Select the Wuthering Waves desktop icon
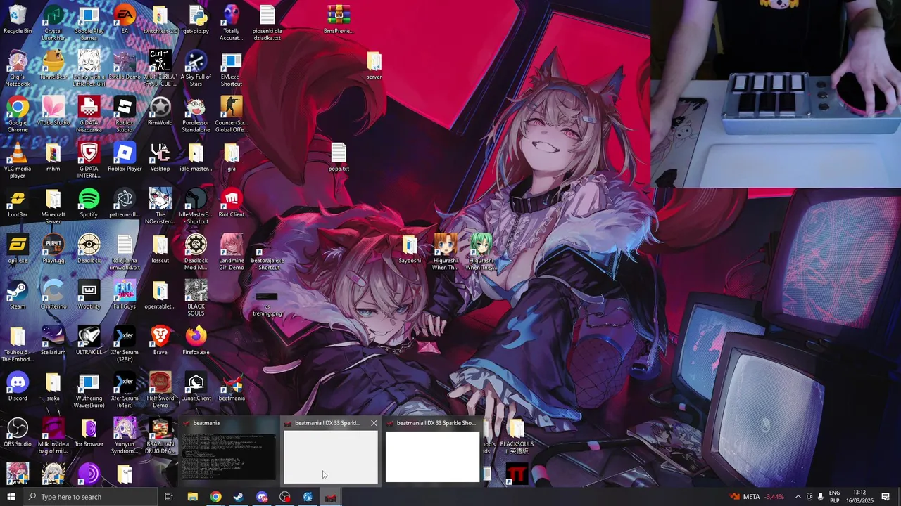Viewport: 901px width, 506px height. pos(89,390)
